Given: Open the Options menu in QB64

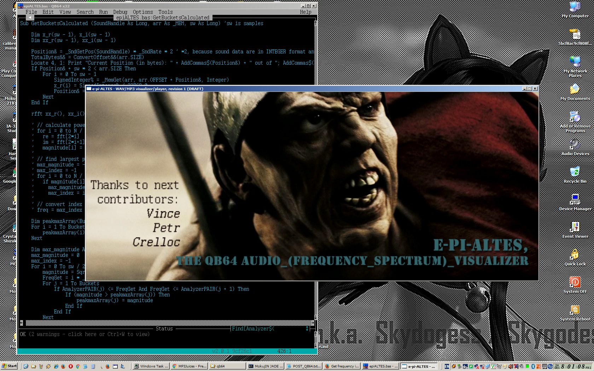Looking at the screenshot, I should 143,12.
